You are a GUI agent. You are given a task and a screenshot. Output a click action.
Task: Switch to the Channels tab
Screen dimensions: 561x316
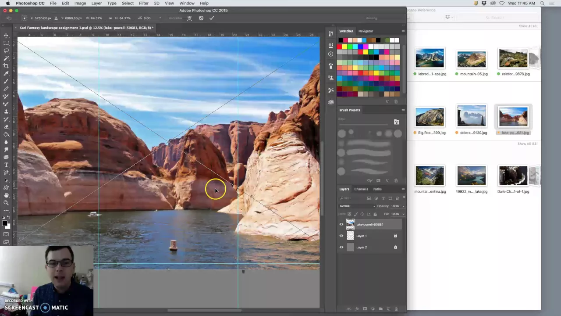(361, 189)
